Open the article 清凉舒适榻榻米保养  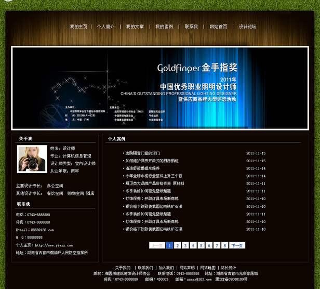142,168
